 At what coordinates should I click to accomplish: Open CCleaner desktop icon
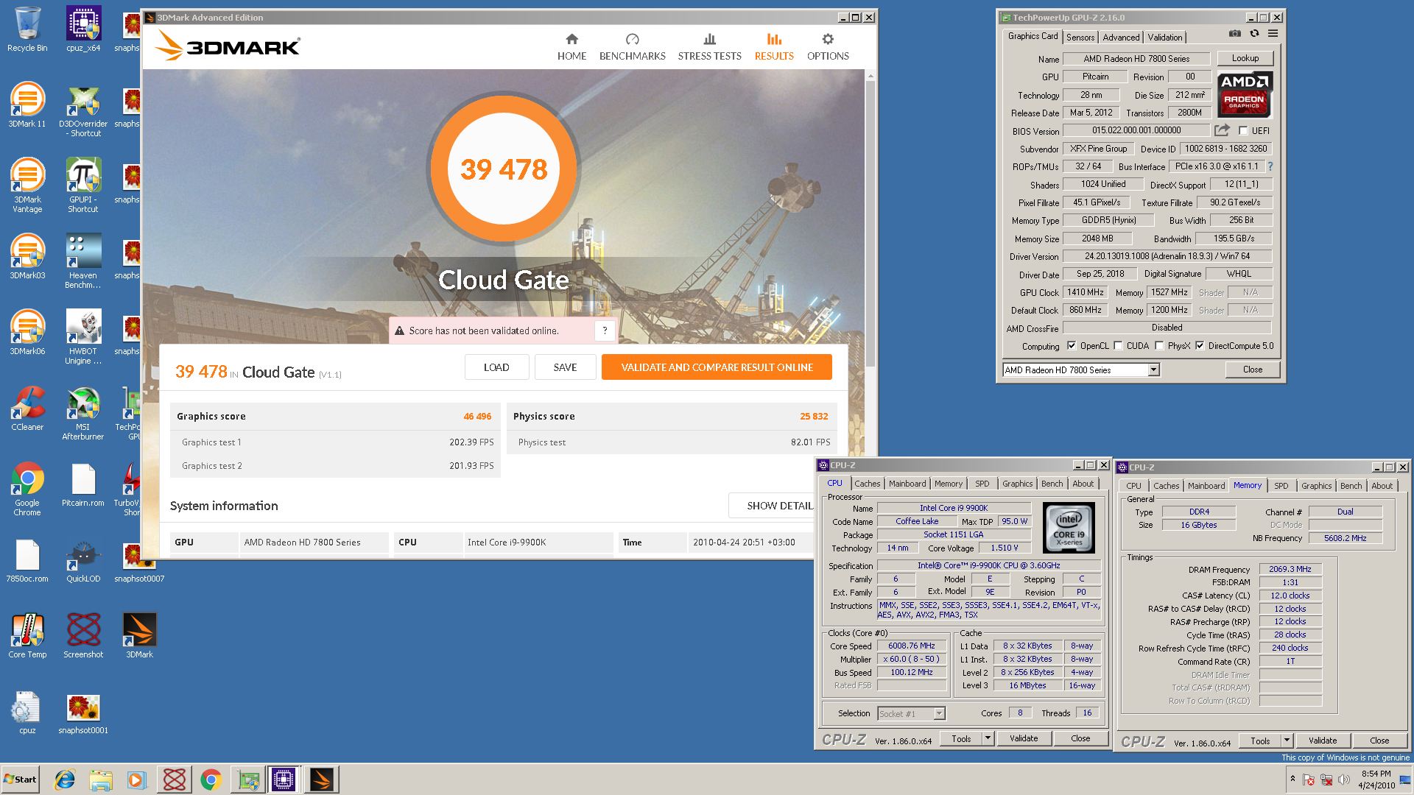(27, 408)
